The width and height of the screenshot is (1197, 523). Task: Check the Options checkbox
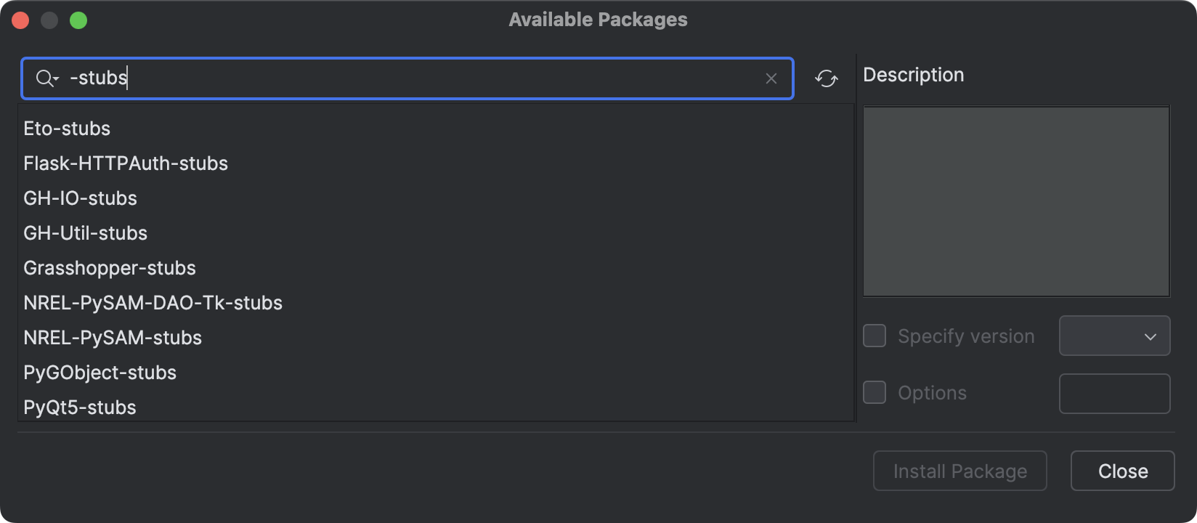pyautogui.click(x=875, y=392)
